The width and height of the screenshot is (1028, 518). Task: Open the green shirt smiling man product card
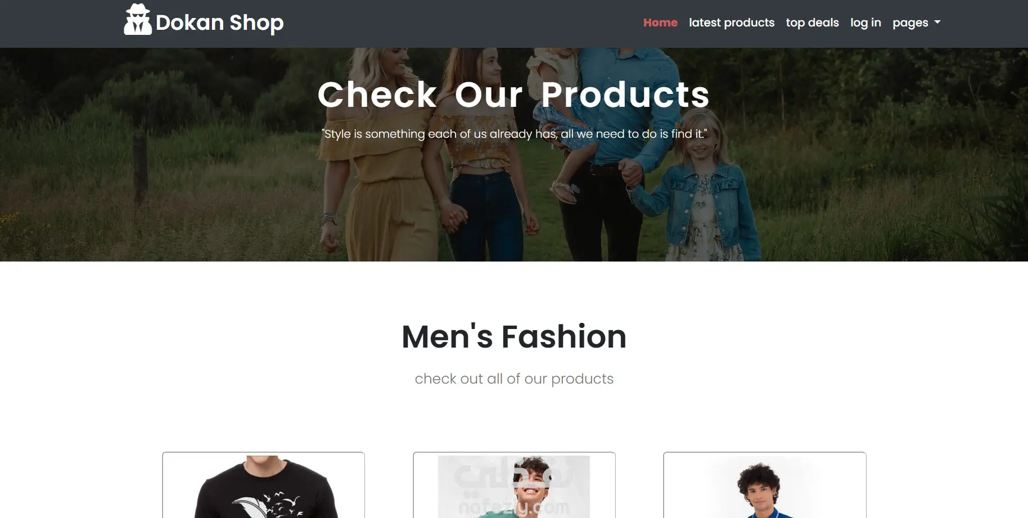[514, 485]
